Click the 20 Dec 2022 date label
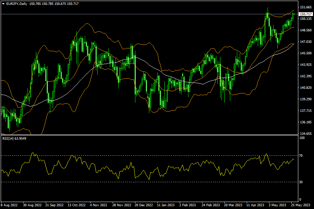314x209 pixels. (x=144, y=205)
